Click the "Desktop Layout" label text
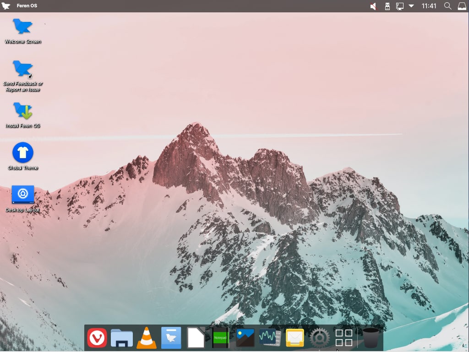 23,210
